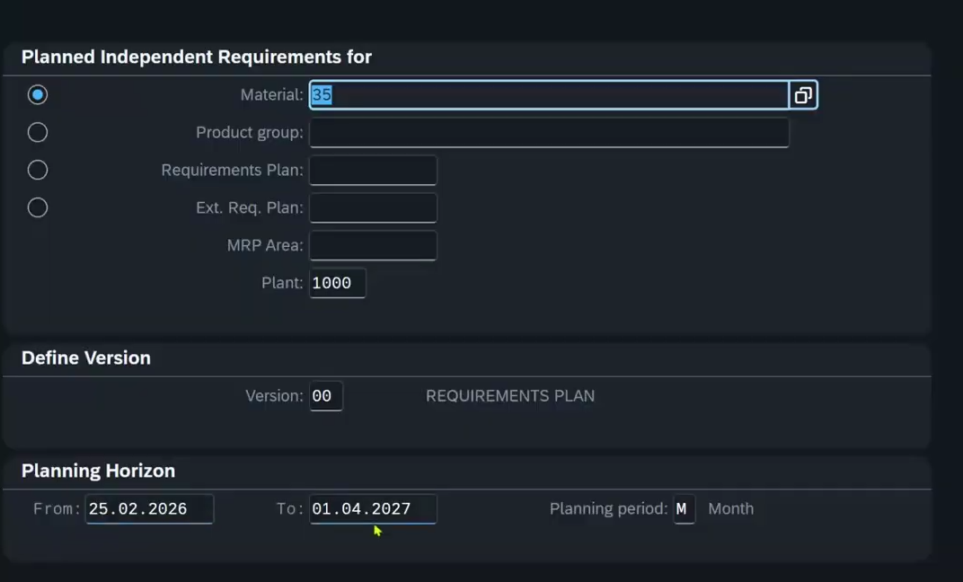The height and width of the screenshot is (582, 963).
Task: Click the To date field 01.04.2027
Action: pos(374,509)
